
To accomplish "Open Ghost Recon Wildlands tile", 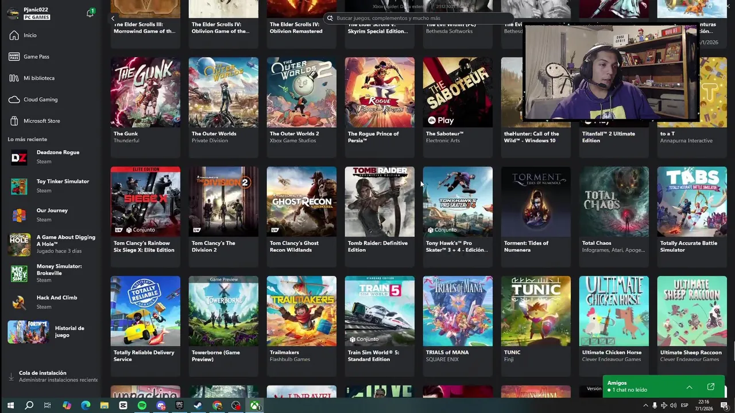I will [x=301, y=216].
